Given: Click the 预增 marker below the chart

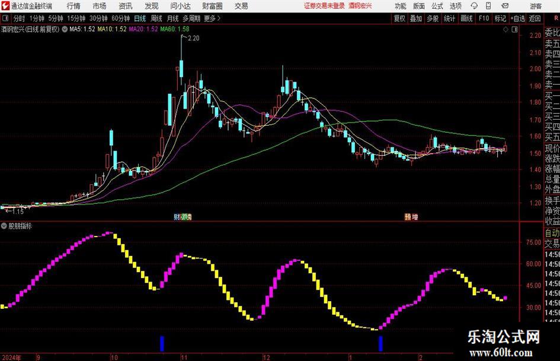Looking at the screenshot, I should click(x=411, y=216).
